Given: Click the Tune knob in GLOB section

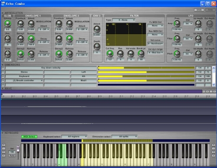Looking at the screenshot, I should click(x=7, y=54).
